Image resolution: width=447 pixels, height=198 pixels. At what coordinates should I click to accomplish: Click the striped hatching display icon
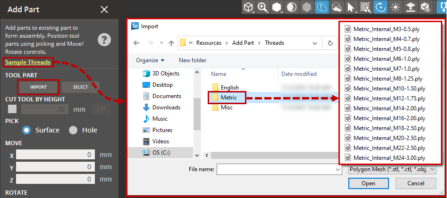coord(306,7)
